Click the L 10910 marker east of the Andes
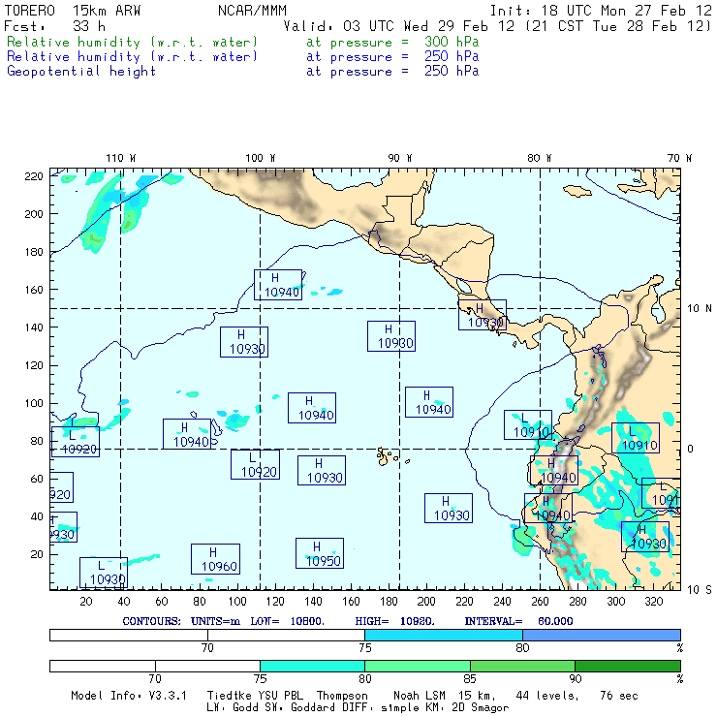The height and width of the screenshot is (717, 717). point(636,438)
